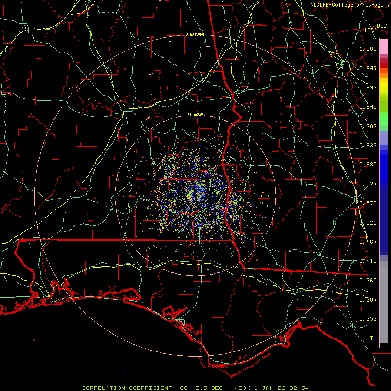
Task: Click the 100 NMI range ring label
Action: [195, 34]
